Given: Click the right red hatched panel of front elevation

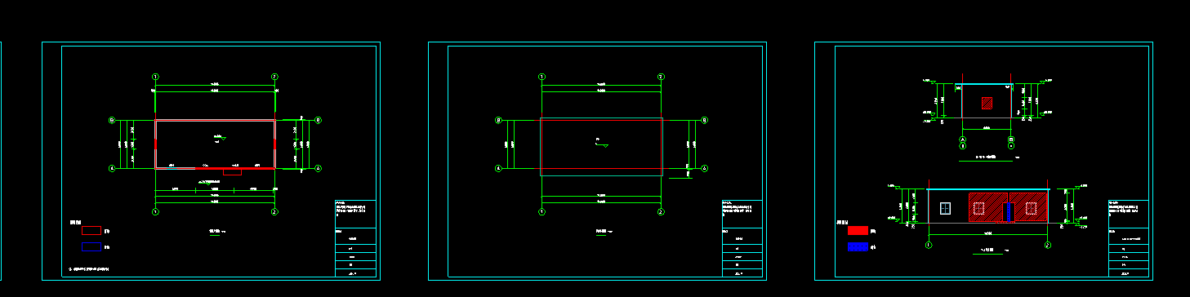Looking at the screenshot, I should point(1029,207).
